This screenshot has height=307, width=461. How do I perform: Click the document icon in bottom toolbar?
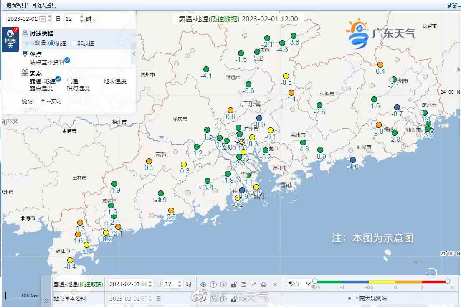coord(253,284)
